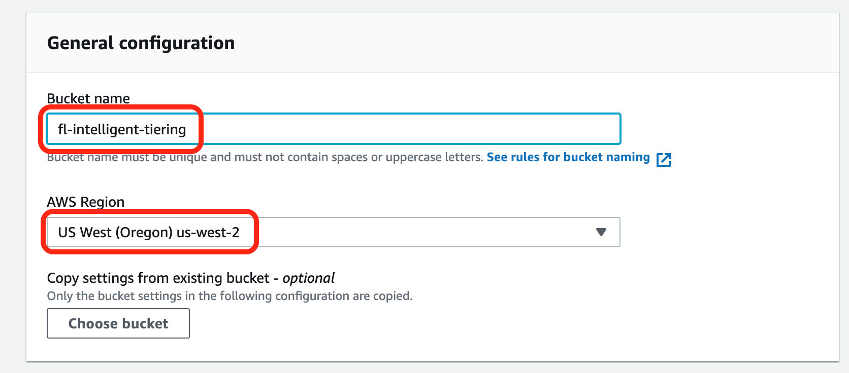Click 'Copy settings from existing bucket' label
The image size is (849, 373).
[x=158, y=278]
